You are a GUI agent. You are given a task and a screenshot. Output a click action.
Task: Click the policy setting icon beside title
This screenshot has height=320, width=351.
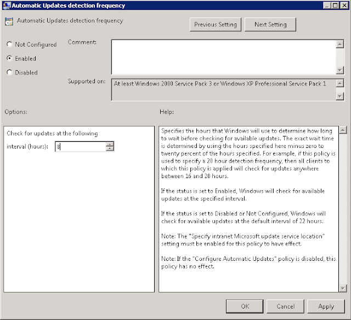click(x=9, y=22)
